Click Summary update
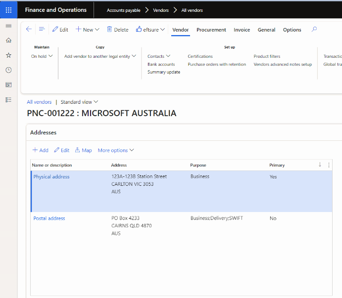Viewport: 342px width, 298px height. pos(164,72)
